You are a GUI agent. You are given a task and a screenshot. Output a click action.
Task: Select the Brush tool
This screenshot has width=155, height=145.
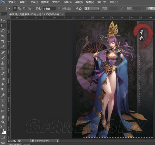3,58
